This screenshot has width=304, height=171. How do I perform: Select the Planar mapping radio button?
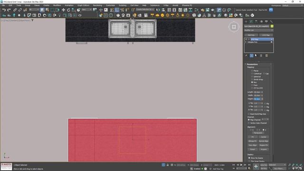[252, 71]
